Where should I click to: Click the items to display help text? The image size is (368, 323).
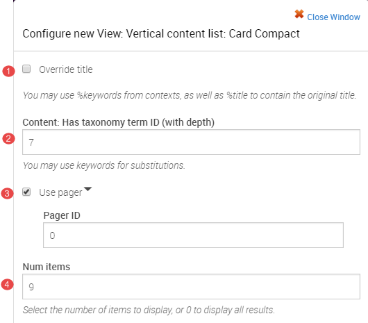click(x=149, y=310)
